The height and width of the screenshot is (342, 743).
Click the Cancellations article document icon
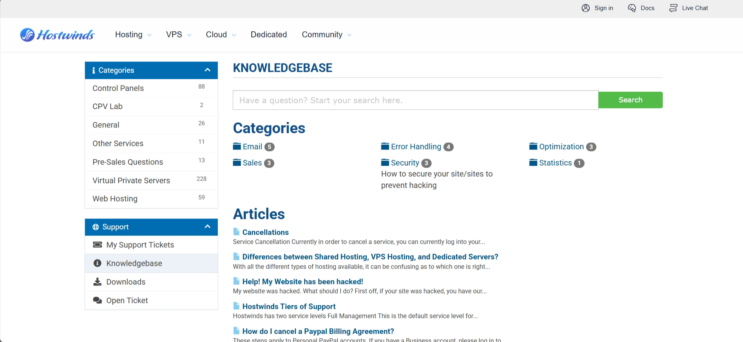tap(236, 232)
